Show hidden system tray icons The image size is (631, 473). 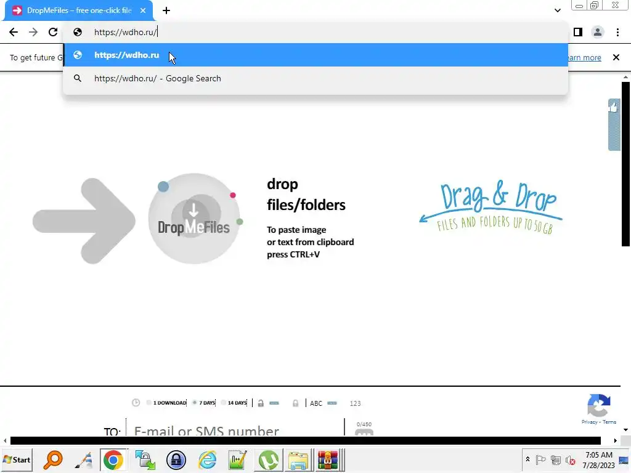pos(527,459)
